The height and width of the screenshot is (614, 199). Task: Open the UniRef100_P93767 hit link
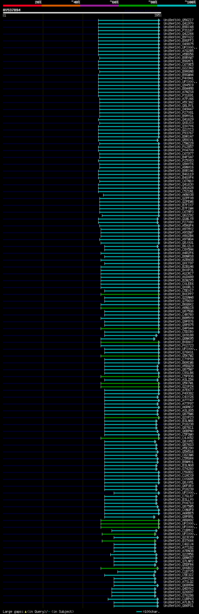pyautogui.click(x=178, y=133)
